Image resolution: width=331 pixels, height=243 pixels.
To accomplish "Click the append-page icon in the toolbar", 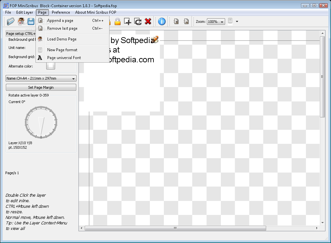I will pyautogui.click(x=176, y=21).
